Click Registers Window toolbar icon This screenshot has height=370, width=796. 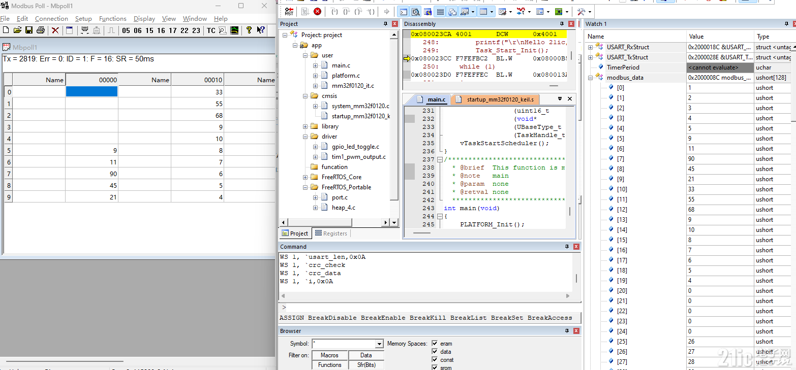click(x=440, y=12)
